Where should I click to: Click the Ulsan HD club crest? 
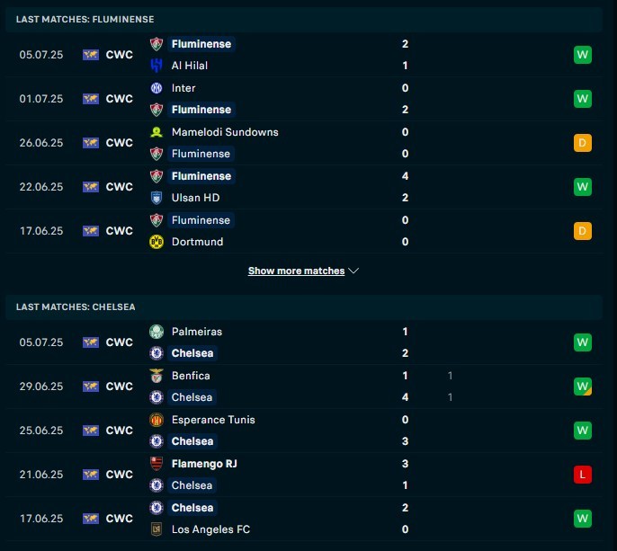coord(156,198)
